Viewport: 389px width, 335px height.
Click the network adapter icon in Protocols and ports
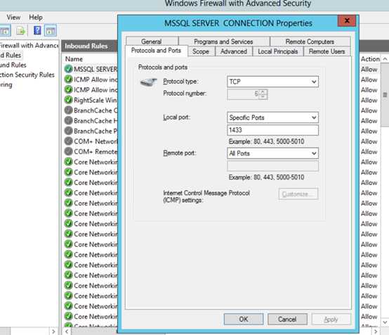coord(148,82)
